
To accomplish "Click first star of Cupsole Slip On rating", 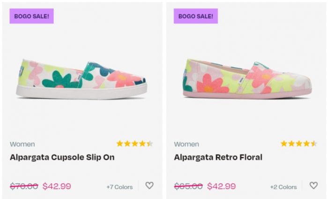I will point(119,144).
